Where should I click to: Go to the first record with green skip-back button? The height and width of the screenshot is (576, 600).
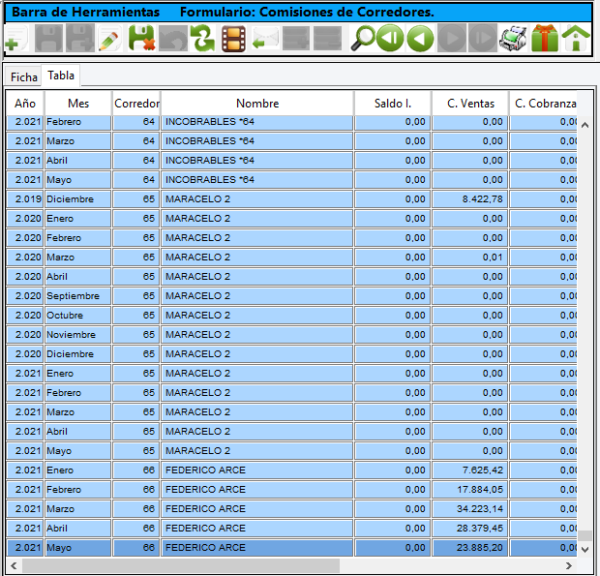(x=390, y=39)
